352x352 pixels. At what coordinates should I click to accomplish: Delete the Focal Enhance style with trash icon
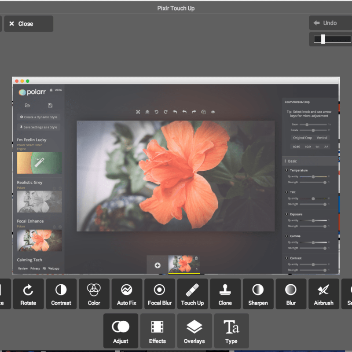pos(54,227)
